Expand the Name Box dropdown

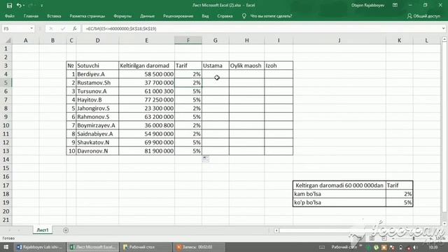[31, 29]
